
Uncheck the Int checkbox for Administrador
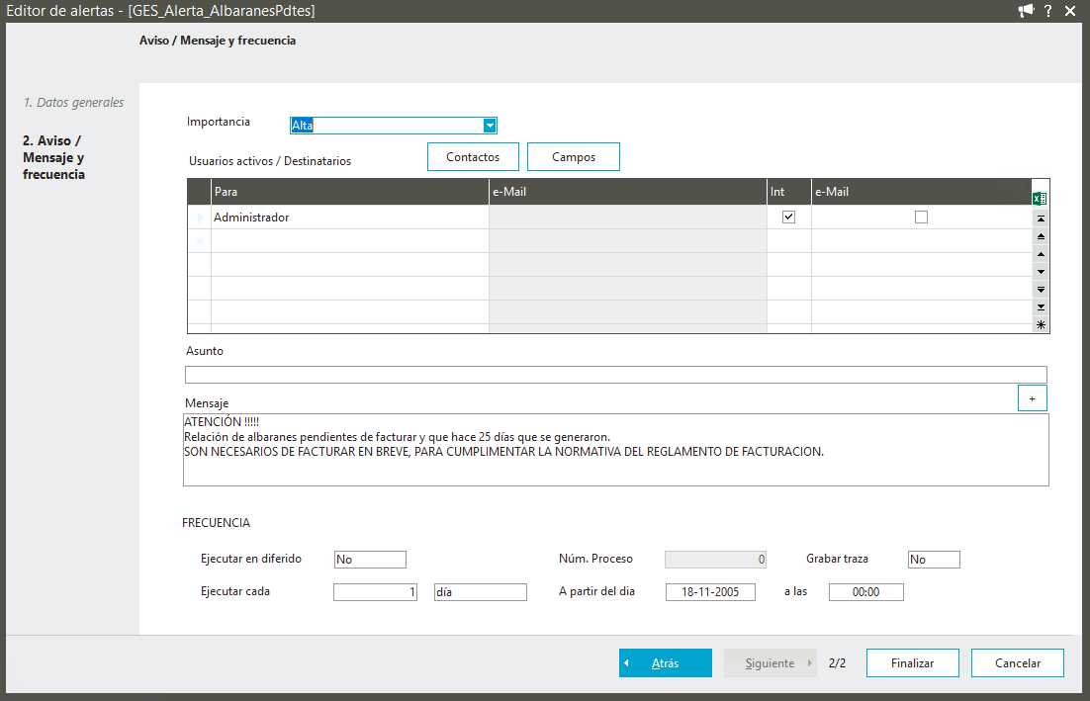788,217
